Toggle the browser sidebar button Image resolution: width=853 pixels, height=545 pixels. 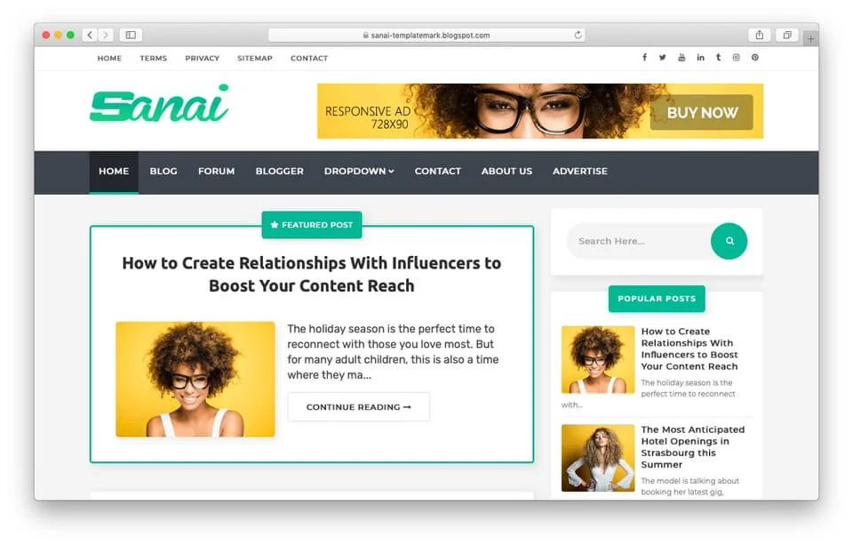click(131, 35)
